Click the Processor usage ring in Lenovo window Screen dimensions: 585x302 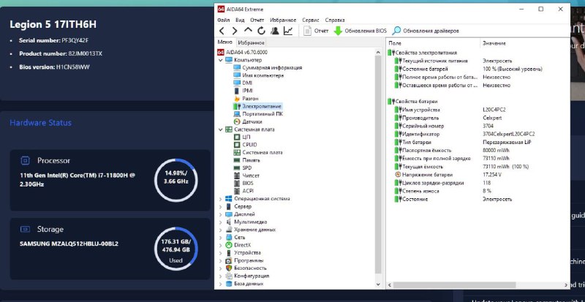tap(175, 180)
